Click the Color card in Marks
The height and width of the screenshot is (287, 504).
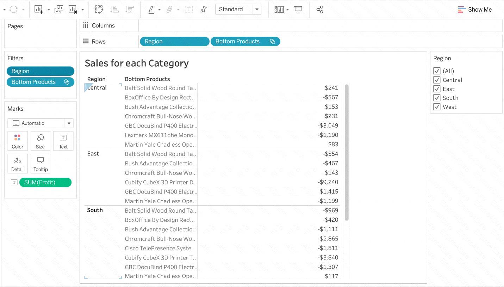[18, 141]
